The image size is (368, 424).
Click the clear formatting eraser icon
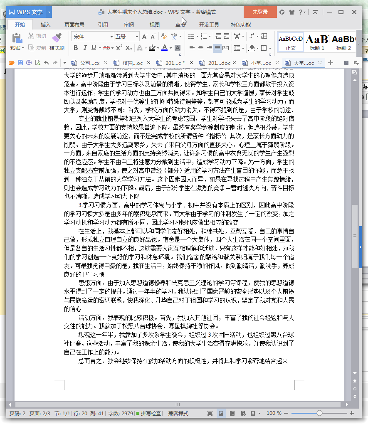tap(164, 36)
